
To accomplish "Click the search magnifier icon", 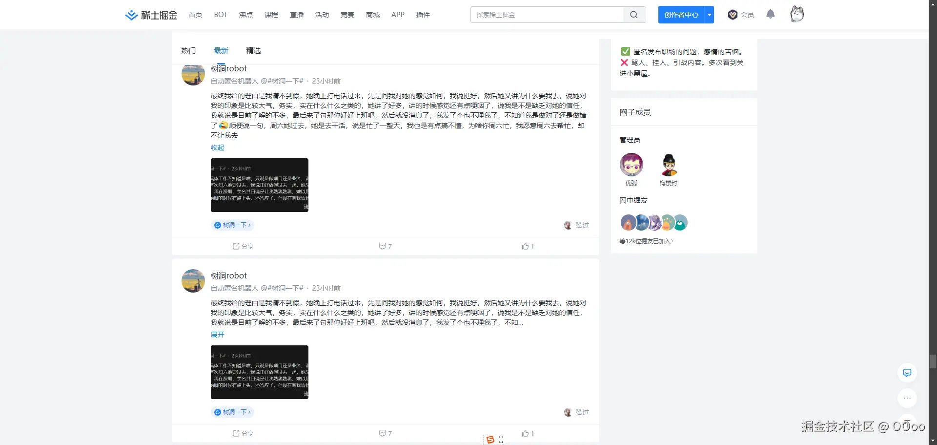I will coord(633,14).
